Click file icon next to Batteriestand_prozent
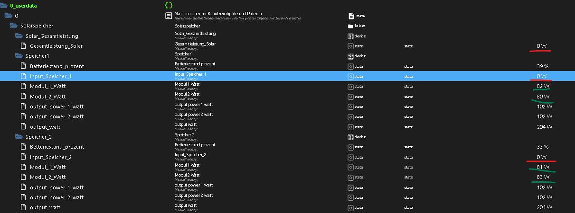 pos(23,66)
